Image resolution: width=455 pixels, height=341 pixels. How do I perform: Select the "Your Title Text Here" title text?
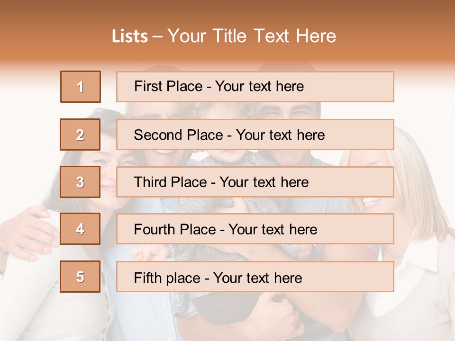click(x=252, y=36)
